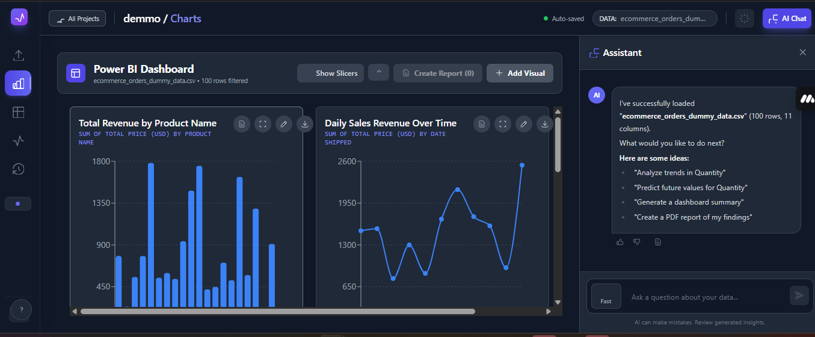The width and height of the screenshot is (815, 337).
Task: Click the Power BI Dashboard heading
Action: [x=144, y=69]
